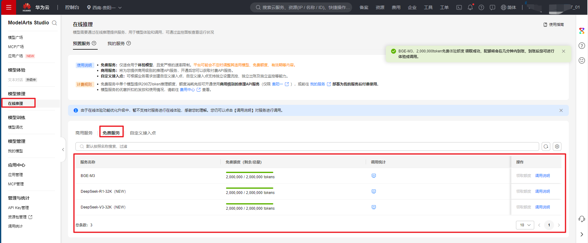This screenshot has width=588, height=243.
Task: Open MCP管理 in sidebar
Action: (x=16, y=184)
